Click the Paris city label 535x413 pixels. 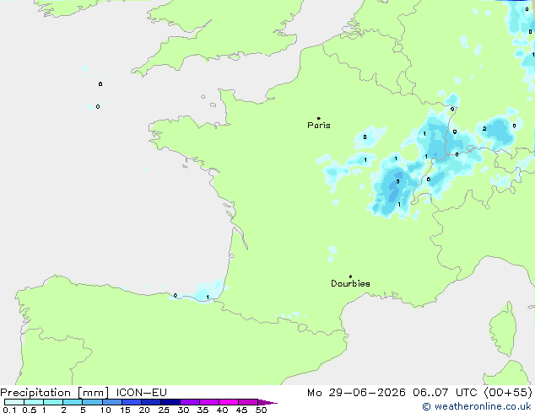[x=319, y=126]
